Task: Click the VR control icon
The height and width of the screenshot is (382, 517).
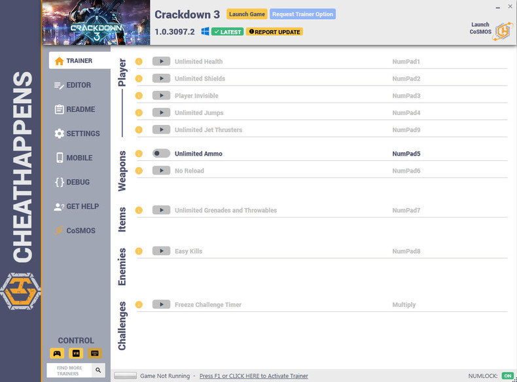Action: coord(76,353)
